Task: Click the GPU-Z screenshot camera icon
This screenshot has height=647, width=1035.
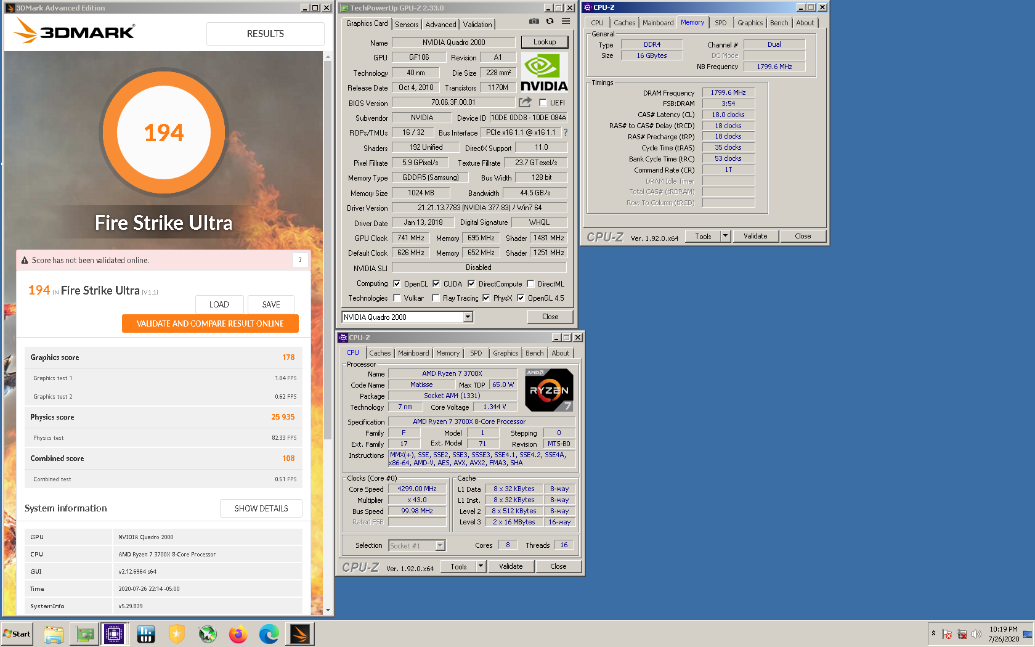Action: 534,21
